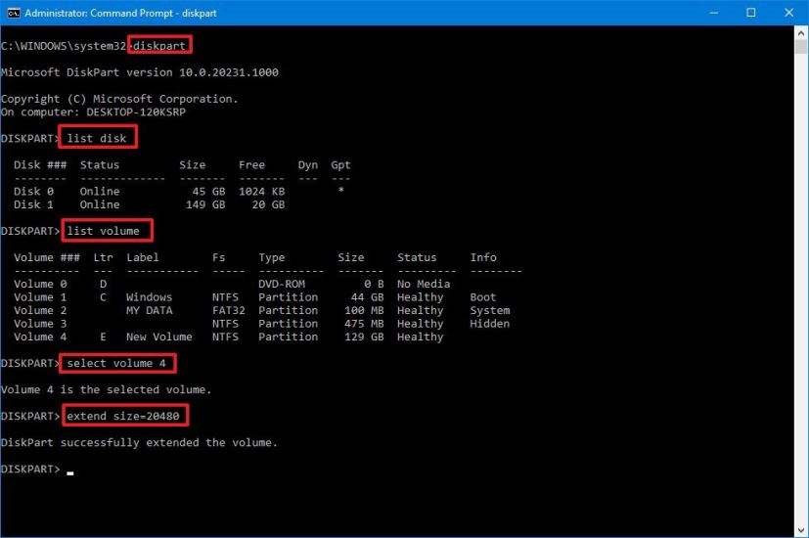
Task: Click the 'No Media' status
Action: tap(424, 284)
